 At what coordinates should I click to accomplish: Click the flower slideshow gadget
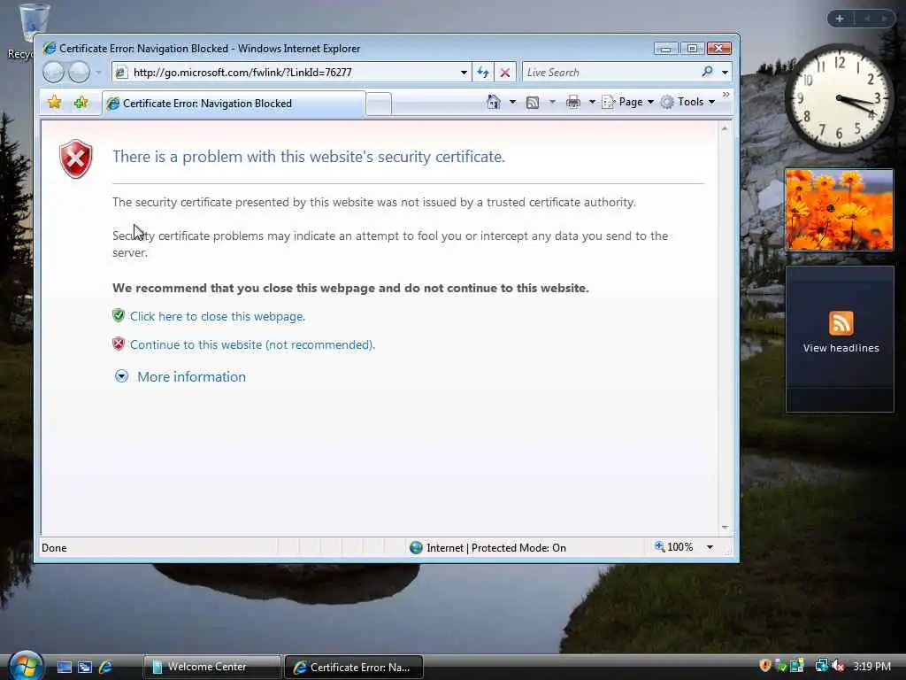pyautogui.click(x=839, y=209)
